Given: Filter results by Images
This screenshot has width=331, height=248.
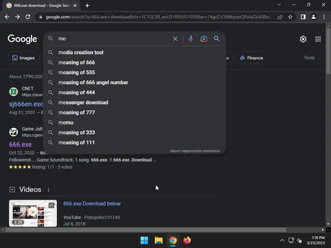Looking at the screenshot, I should [23, 58].
